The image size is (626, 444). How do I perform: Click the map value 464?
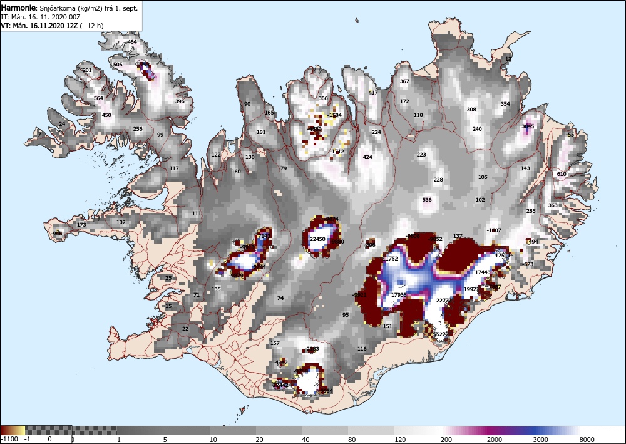click(132, 42)
